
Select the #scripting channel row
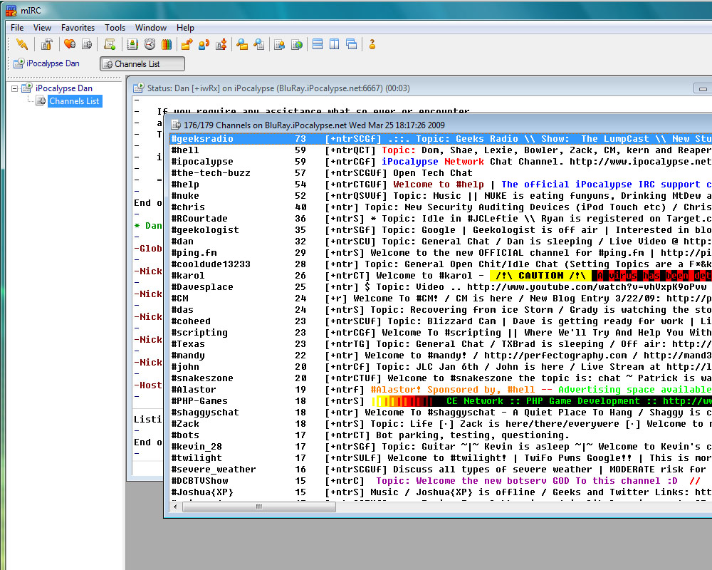point(441,332)
